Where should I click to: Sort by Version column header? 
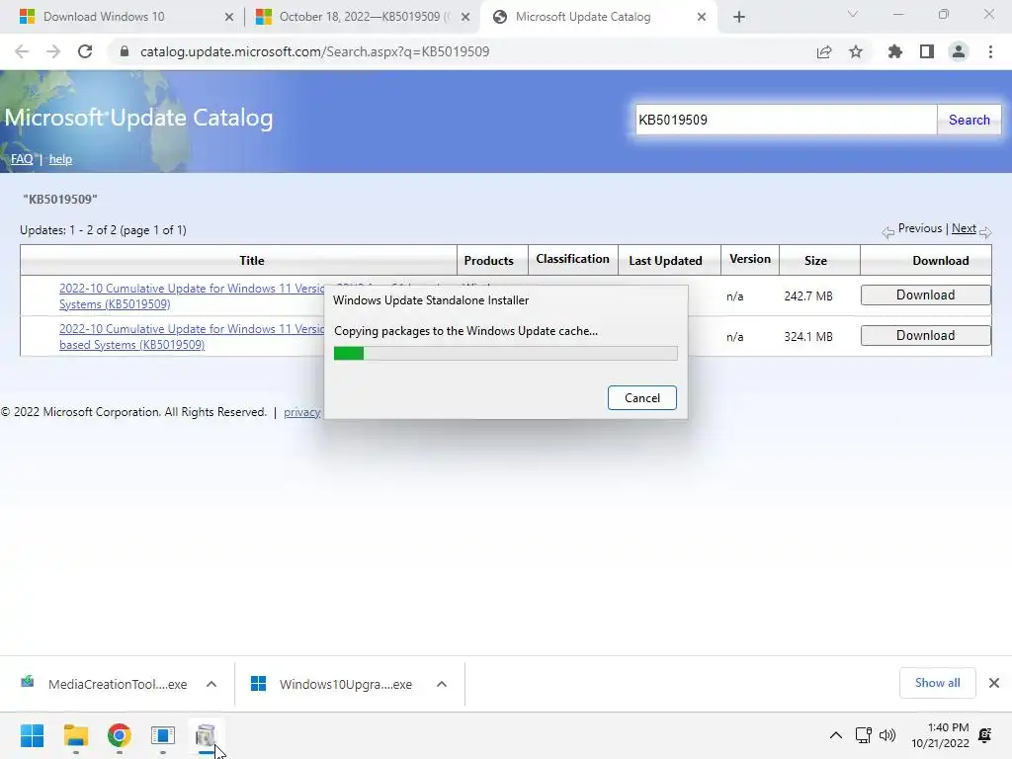[749, 259]
